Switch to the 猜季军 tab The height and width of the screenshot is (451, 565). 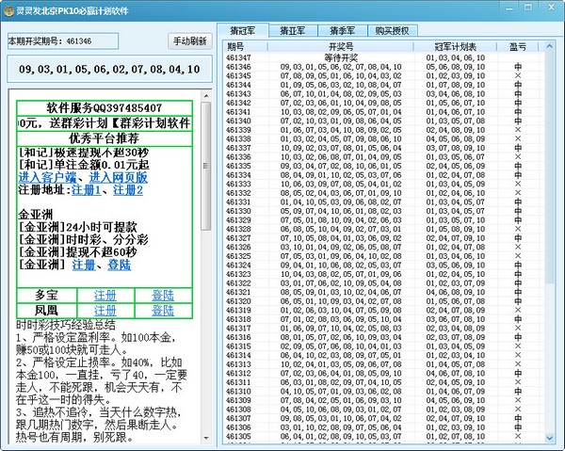pos(343,31)
